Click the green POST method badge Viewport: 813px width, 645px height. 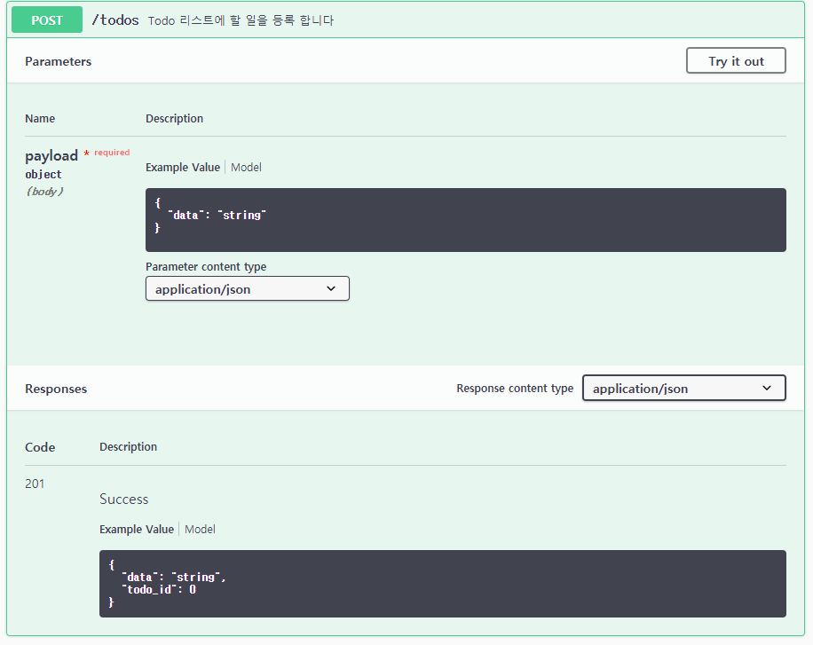point(46,20)
